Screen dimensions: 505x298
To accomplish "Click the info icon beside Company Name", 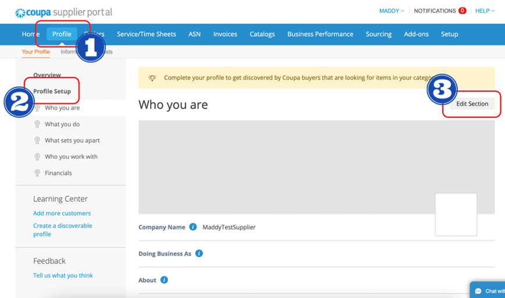I will 193,227.
